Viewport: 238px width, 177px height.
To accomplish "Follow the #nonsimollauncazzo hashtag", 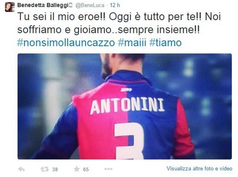I will [x=66, y=43].
